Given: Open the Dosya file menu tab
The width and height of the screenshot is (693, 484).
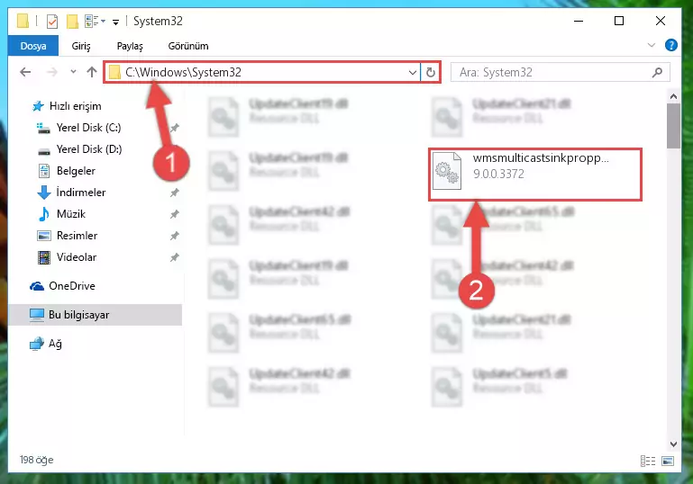Looking at the screenshot, I should (33, 46).
